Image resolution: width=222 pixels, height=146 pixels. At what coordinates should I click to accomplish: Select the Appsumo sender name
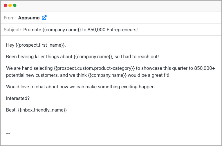(29, 18)
